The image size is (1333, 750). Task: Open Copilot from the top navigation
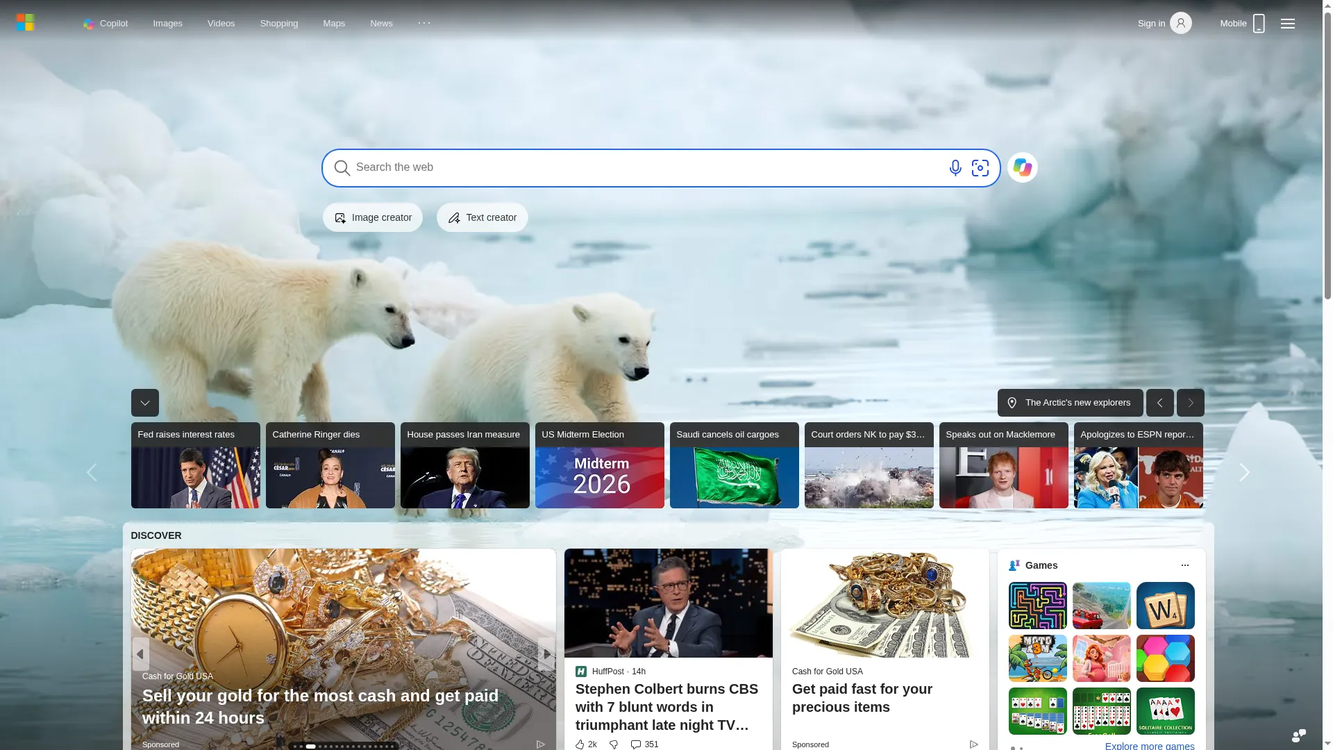[x=106, y=24]
